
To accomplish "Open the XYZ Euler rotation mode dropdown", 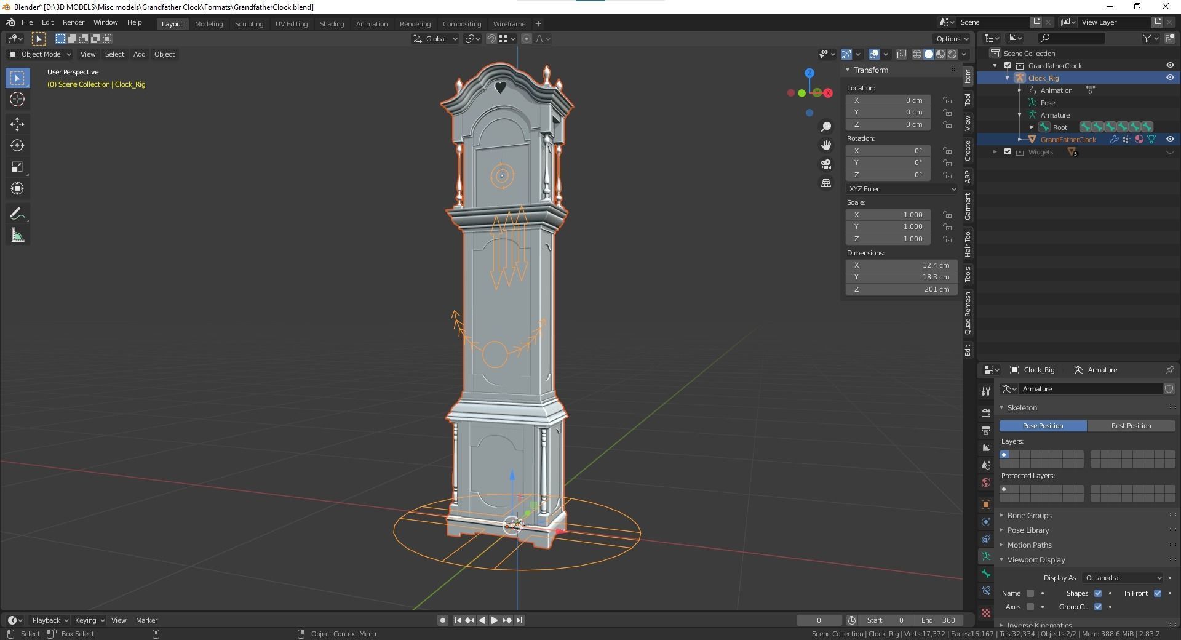I will (x=902, y=189).
